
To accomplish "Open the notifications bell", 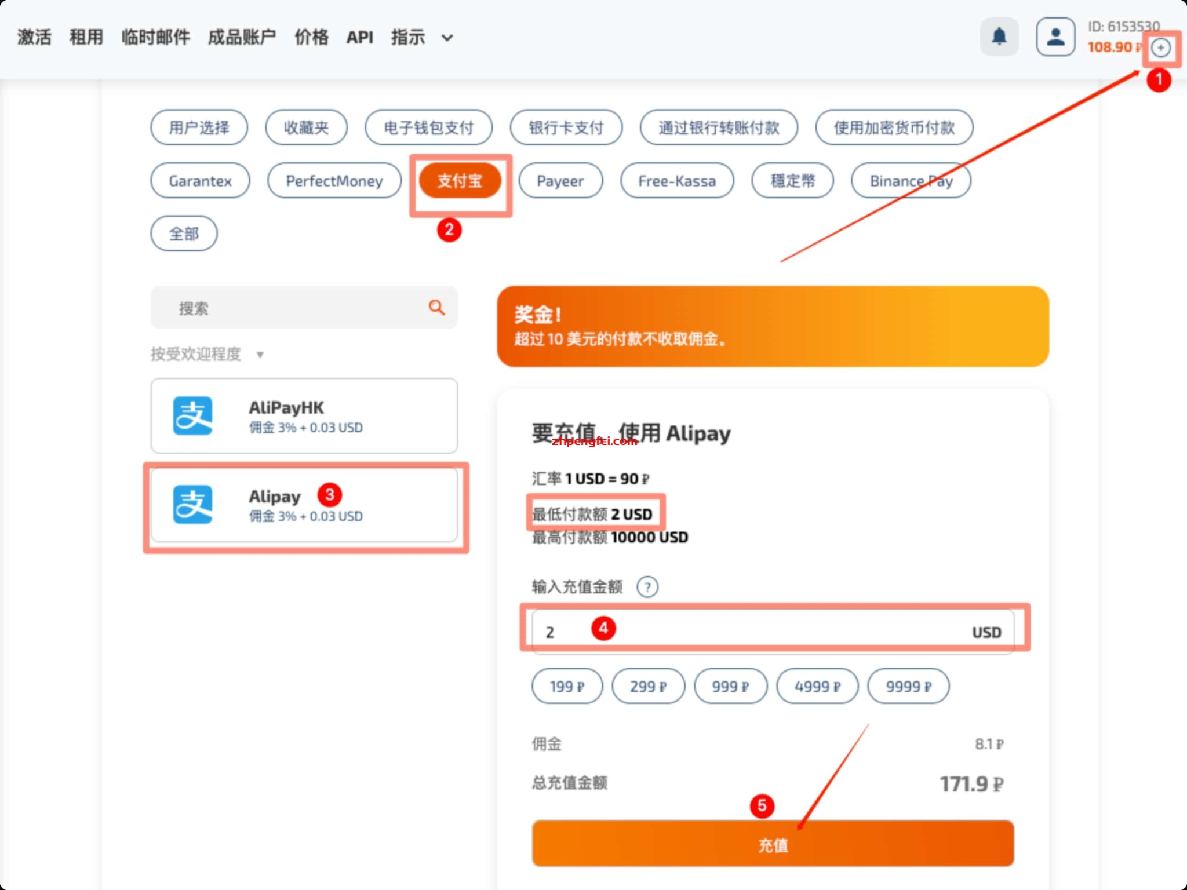I will 999,37.
